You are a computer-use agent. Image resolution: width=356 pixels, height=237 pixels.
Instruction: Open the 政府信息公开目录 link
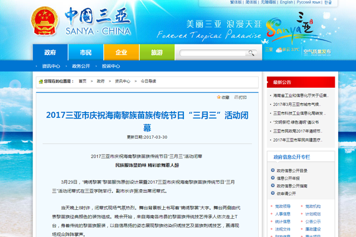tap(293, 170)
